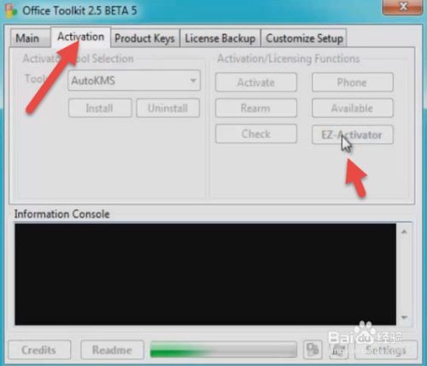Click the green progress bar

click(224, 350)
